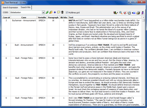Click the Text Retrieval window title icon

[3, 2]
